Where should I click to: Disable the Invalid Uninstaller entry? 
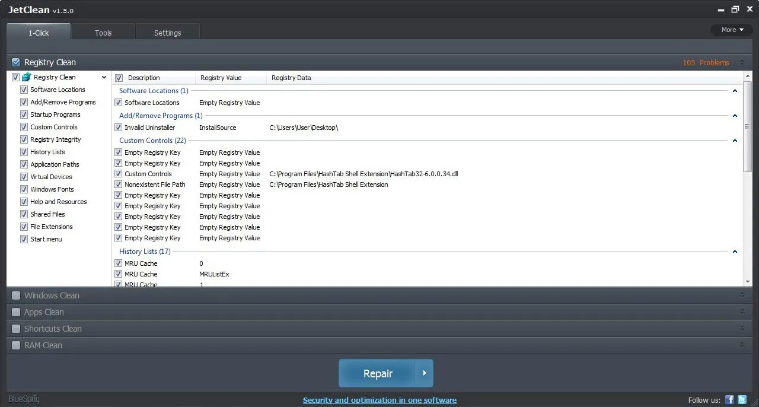(119, 127)
